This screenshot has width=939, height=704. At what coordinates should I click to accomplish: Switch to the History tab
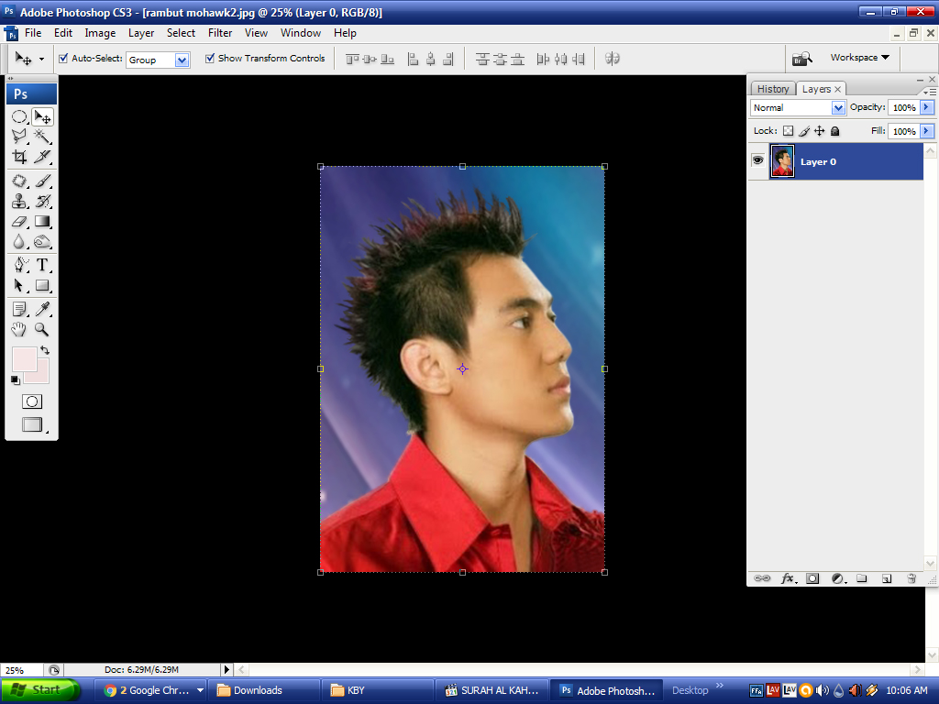click(773, 89)
